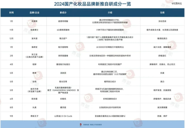Image resolution: width=185 pixels, height=128 pixels.
Task: Click the effect cell 抗衰
Action: pos(162,73)
